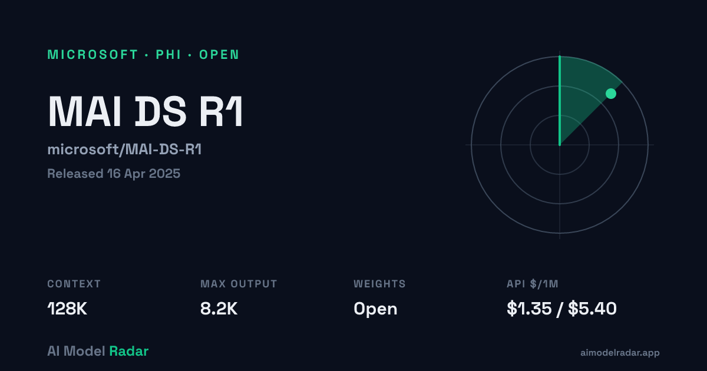The height and width of the screenshot is (371, 707).
Task: Click the OPEN tag in header
Action: click(219, 55)
